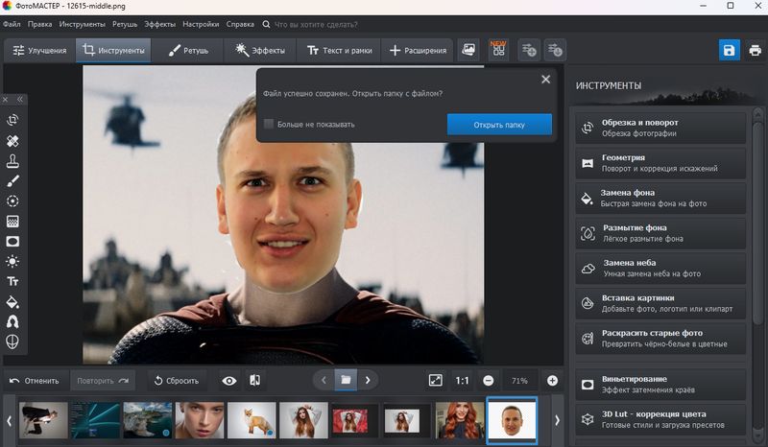
Task: Select the healing bandage tool
Action: [x=13, y=141]
